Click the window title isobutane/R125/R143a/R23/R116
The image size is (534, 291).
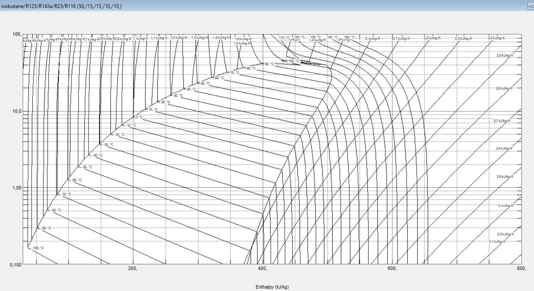(x=61, y=6)
